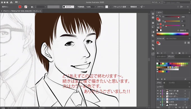Viewport: 191px width, 109px height.
Task: Hide the モリーダー髪 layer eye
Action: (x=158, y=91)
